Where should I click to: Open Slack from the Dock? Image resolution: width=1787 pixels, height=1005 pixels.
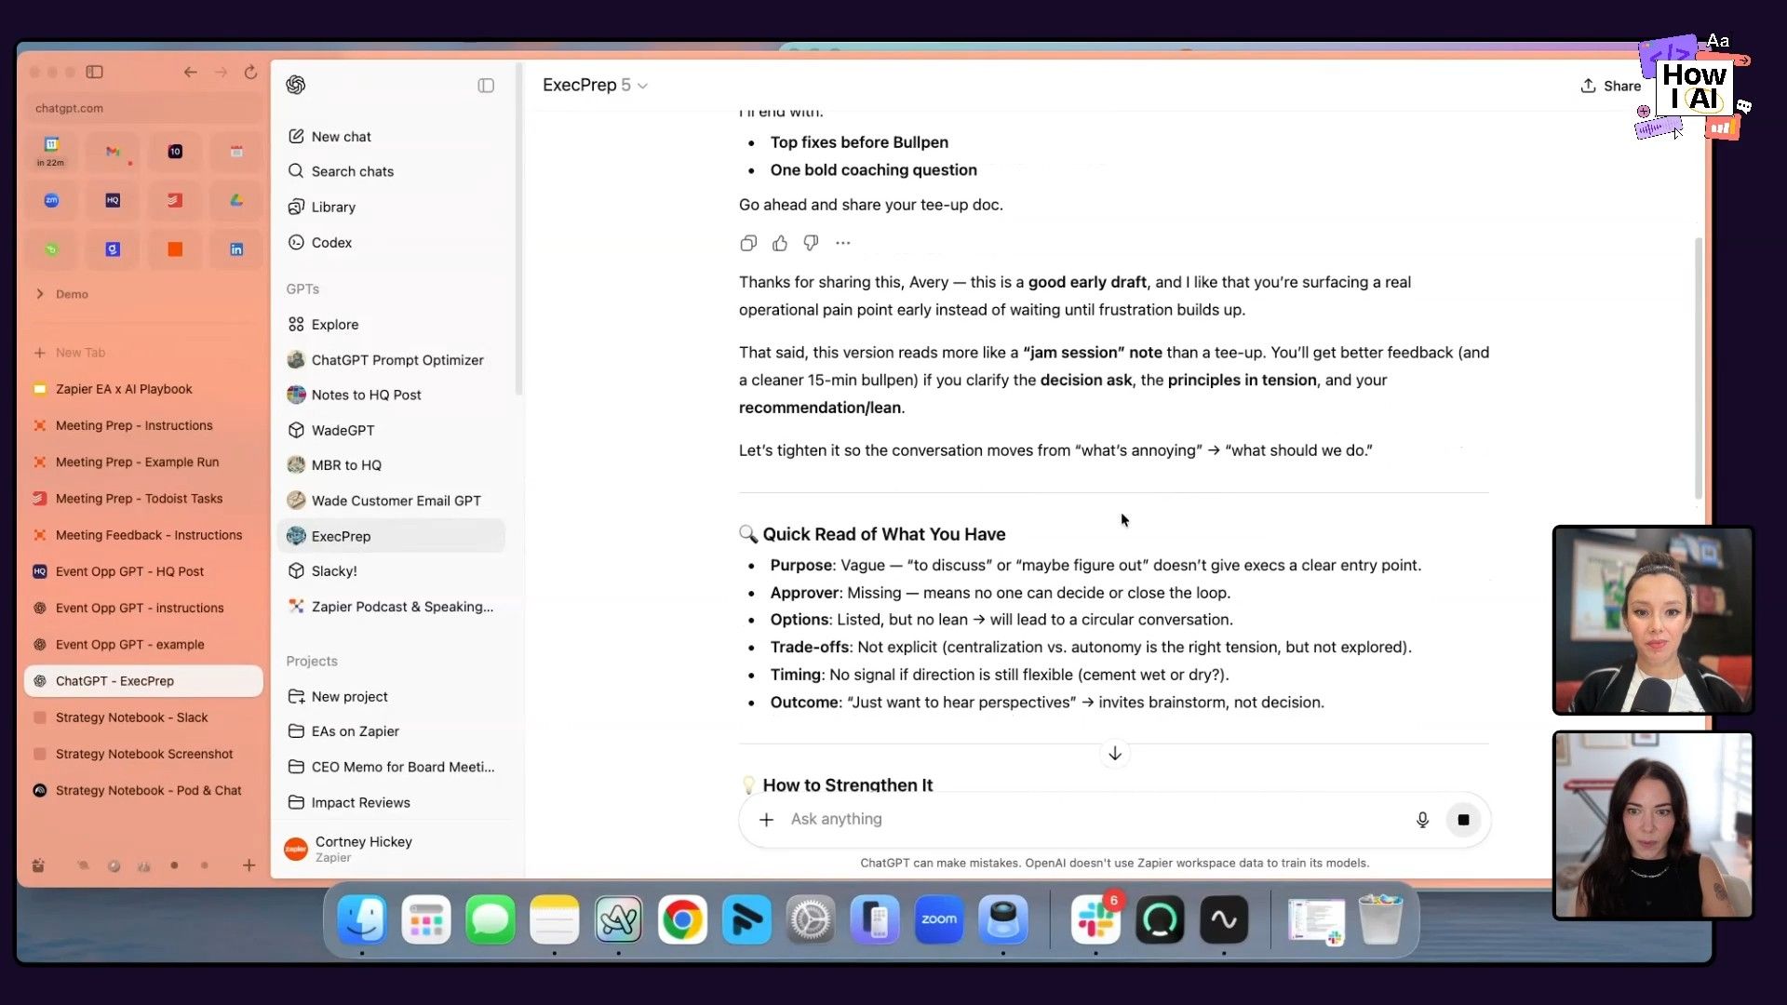click(x=1095, y=920)
